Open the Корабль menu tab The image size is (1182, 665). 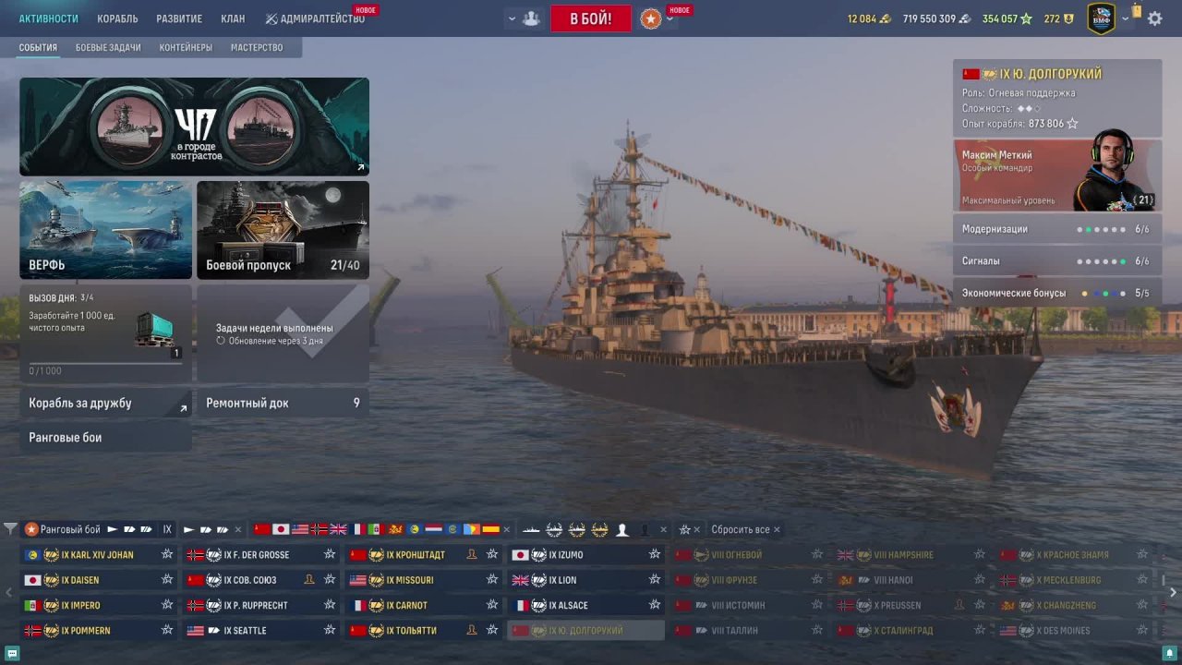(x=117, y=18)
